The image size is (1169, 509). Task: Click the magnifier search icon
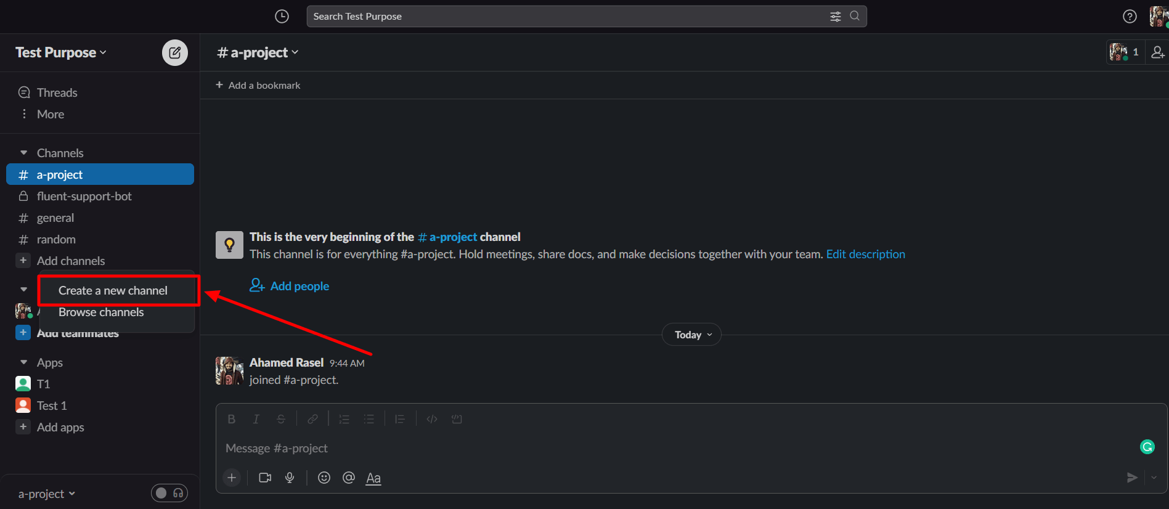(x=855, y=16)
